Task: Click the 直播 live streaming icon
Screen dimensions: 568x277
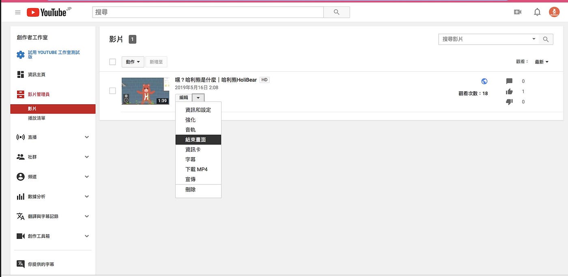Action: (20, 137)
